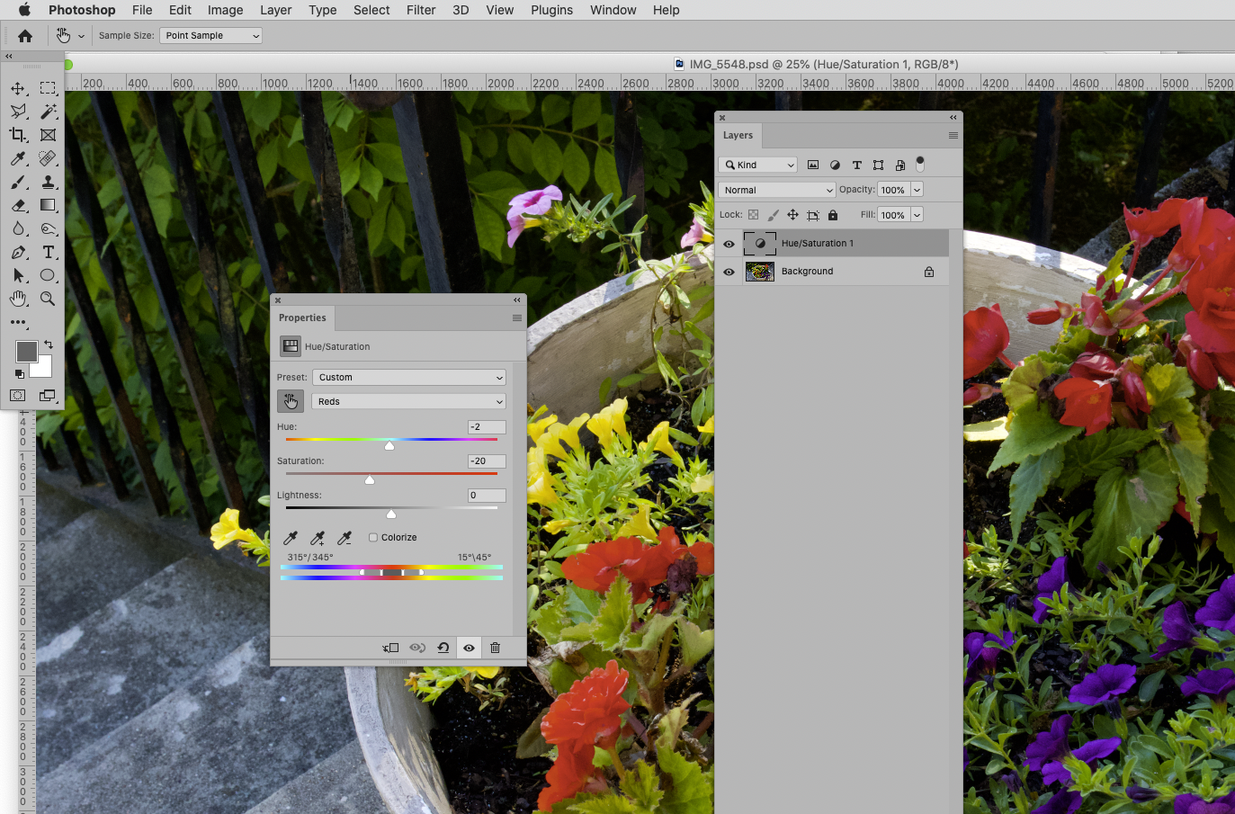Open the Apple menu

point(24,10)
